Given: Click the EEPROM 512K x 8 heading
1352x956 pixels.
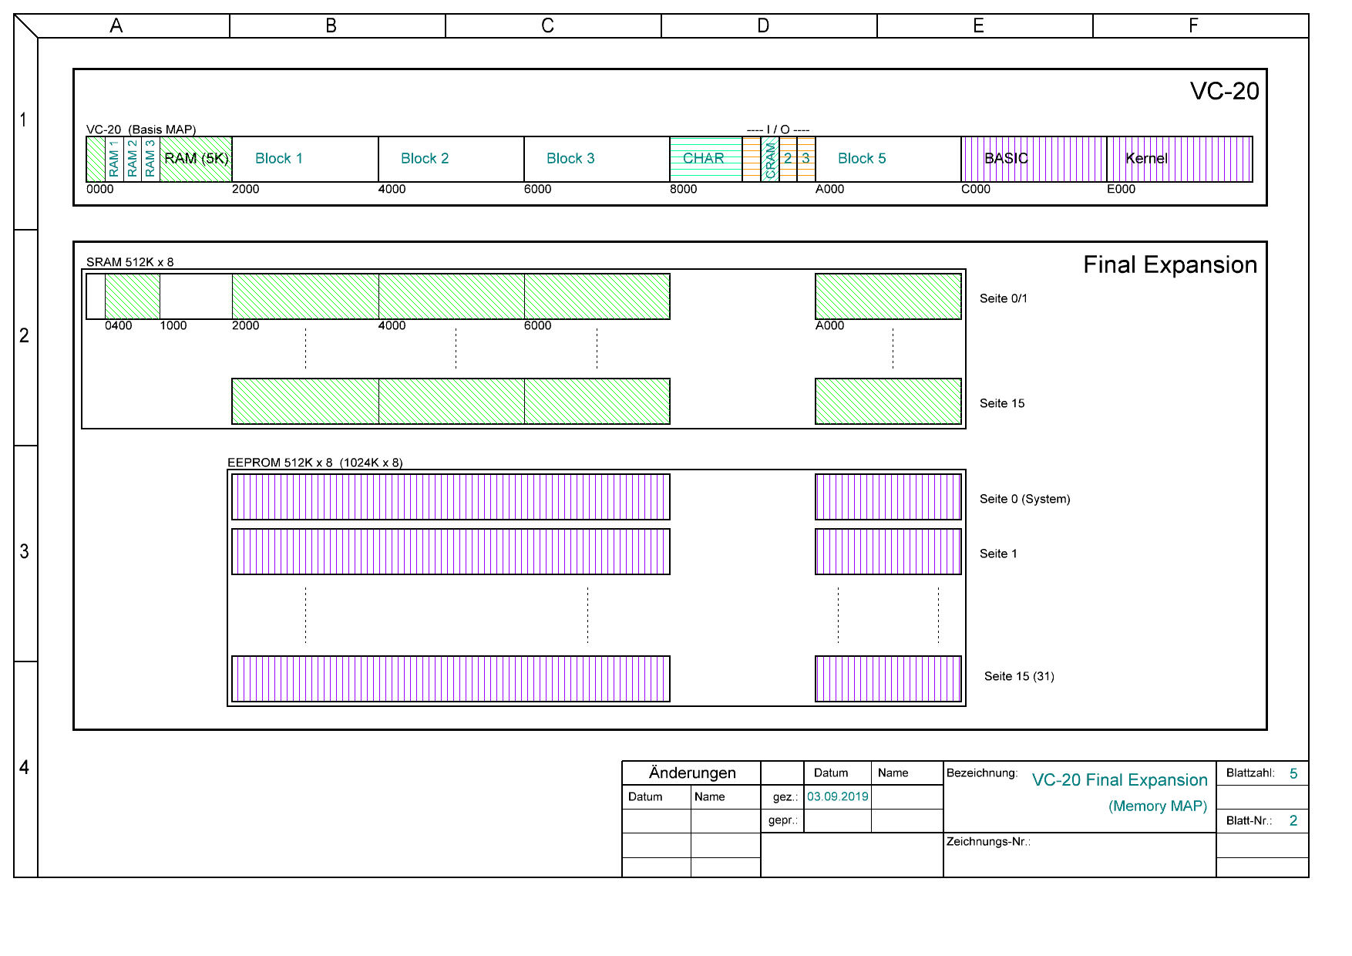Looking at the screenshot, I should (x=314, y=463).
